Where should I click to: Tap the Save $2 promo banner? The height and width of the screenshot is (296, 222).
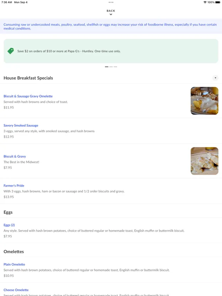(111, 51)
